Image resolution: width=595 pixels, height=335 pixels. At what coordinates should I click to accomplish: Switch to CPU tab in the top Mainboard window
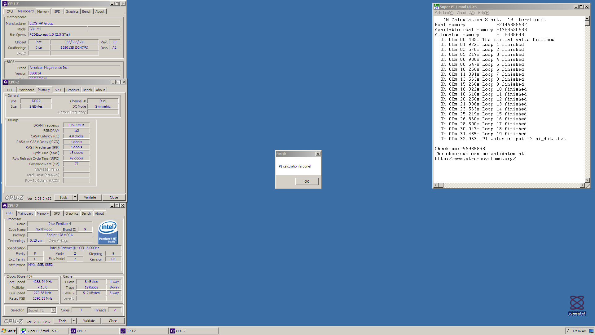pos(10,11)
